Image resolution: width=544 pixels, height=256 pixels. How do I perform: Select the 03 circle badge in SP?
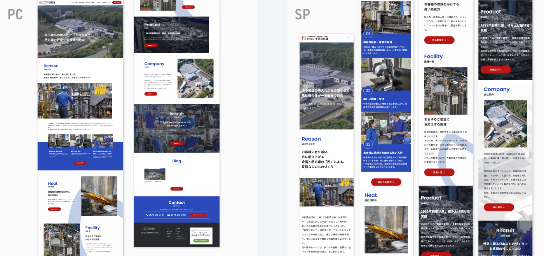pos(368,144)
